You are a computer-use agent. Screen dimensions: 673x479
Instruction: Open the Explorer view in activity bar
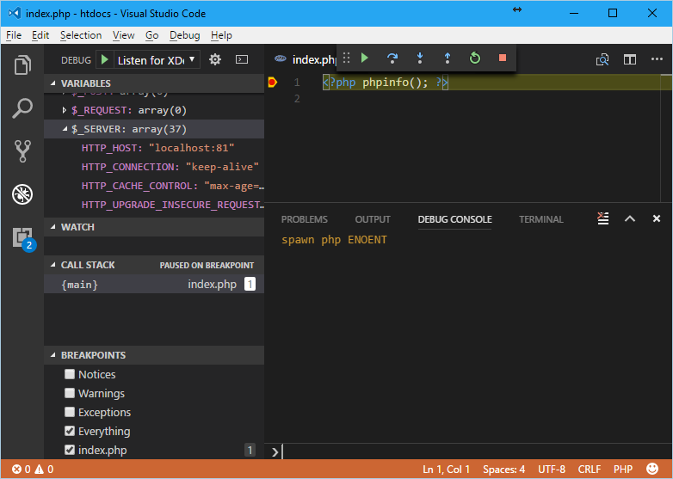[x=22, y=64]
